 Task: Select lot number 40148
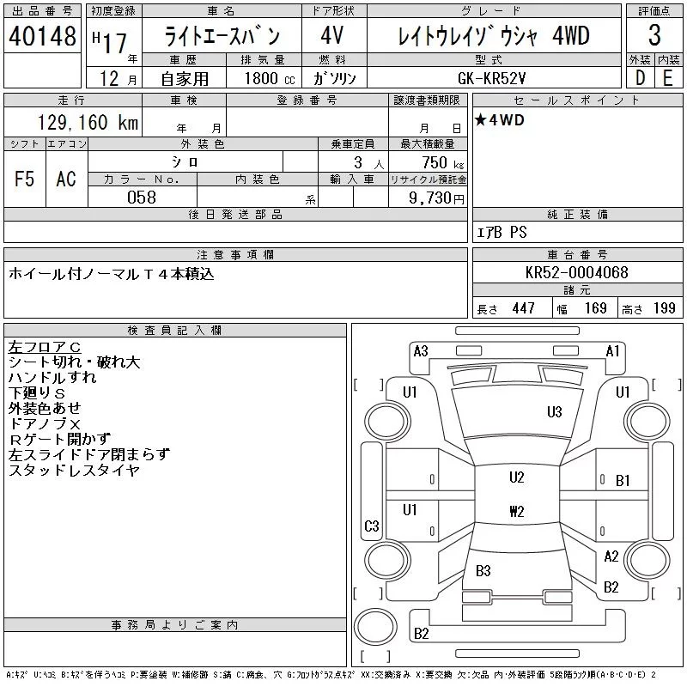click(42, 35)
